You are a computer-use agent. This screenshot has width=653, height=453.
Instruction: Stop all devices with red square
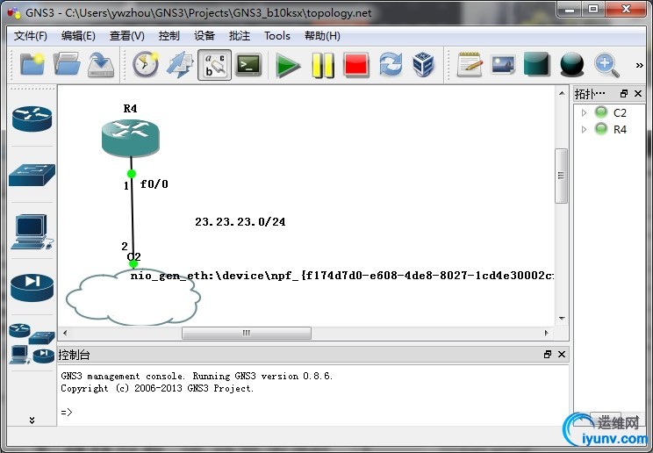356,66
